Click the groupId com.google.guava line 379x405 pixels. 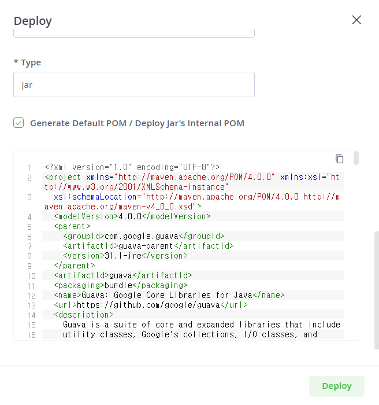(x=144, y=236)
